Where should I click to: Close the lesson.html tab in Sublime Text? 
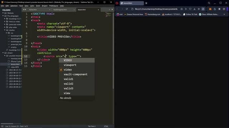(x=98, y=10)
